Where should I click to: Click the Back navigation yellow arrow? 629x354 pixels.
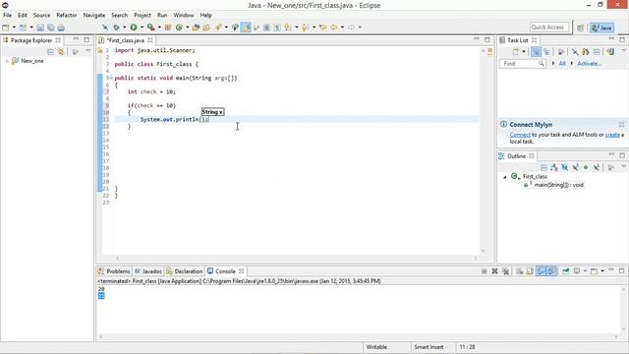point(334,28)
